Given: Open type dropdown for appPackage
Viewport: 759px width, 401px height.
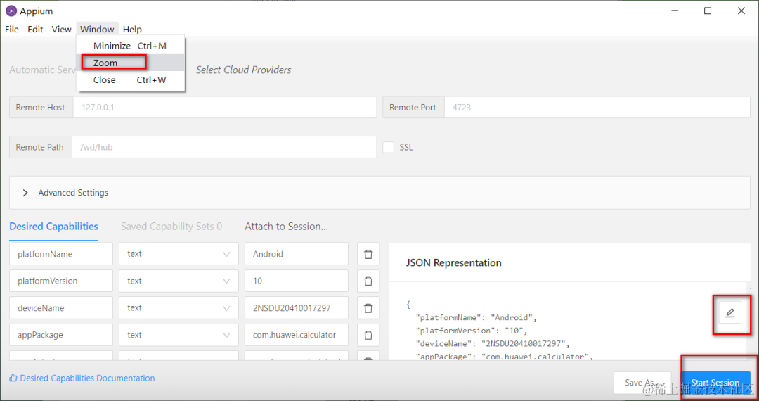Looking at the screenshot, I should pyautogui.click(x=179, y=335).
